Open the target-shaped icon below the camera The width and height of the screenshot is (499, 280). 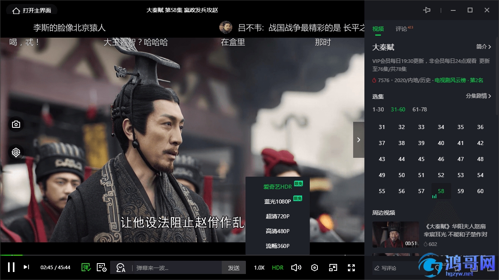[x=16, y=152]
